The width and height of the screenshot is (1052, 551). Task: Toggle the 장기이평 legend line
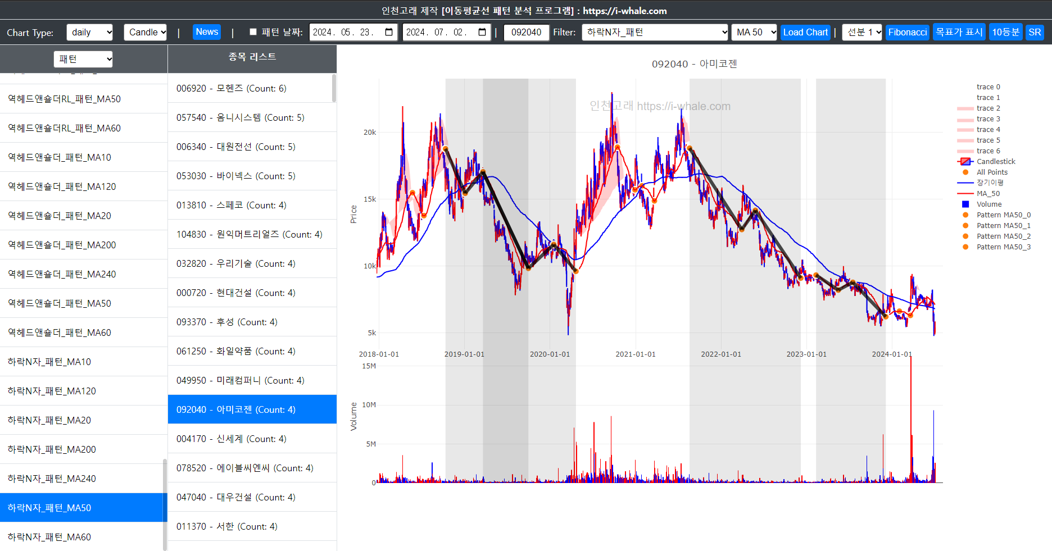click(965, 183)
